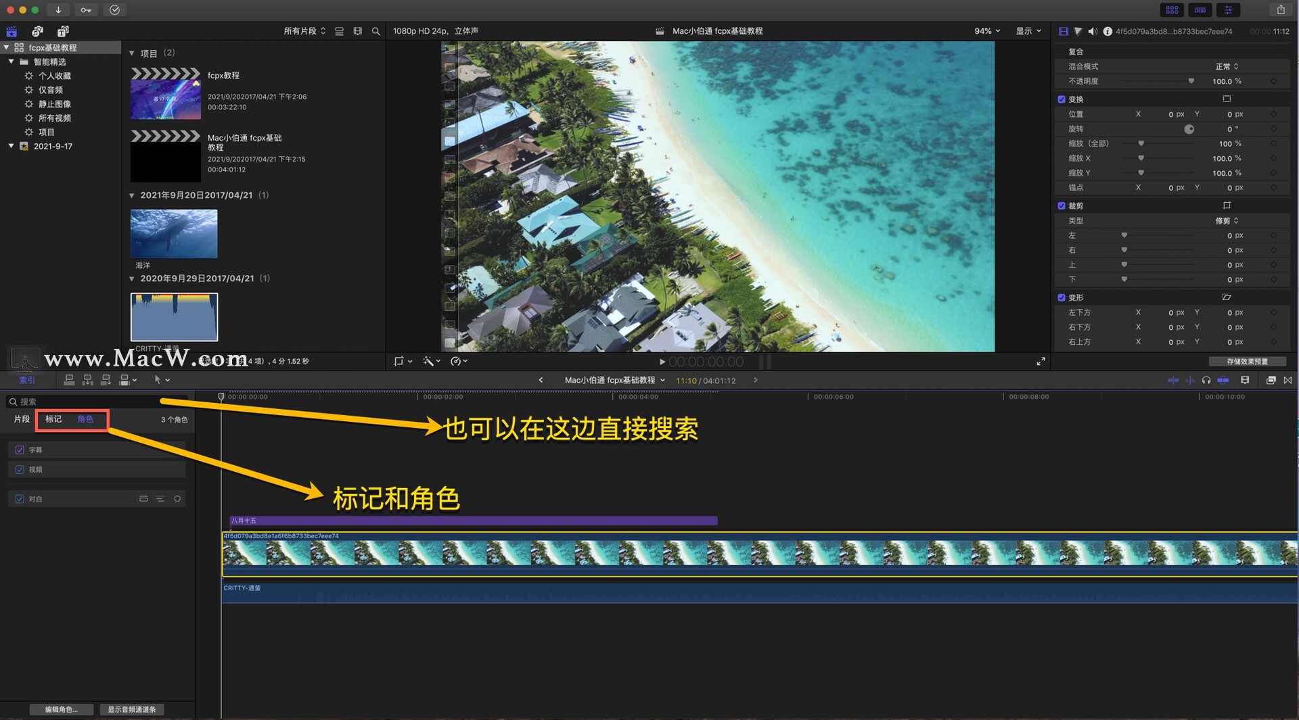Click the Import Media arrow icon
Viewport: 1299px width, 720px height.
coord(58,10)
